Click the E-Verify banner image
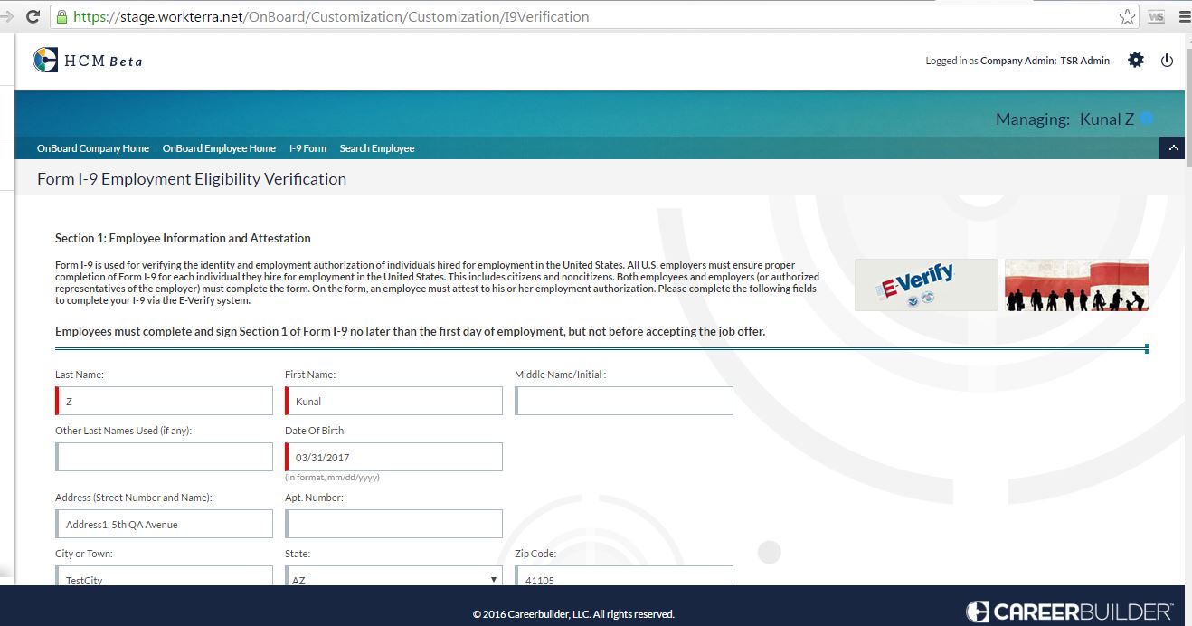Screen dimensions: 1192x626 (x=925, y=285)
